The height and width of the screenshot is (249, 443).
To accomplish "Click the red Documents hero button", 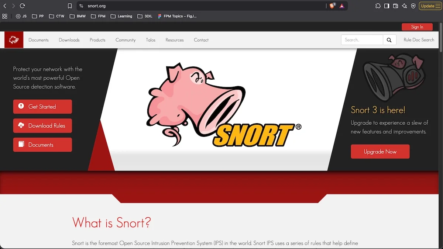I will [x=42, y=145].
